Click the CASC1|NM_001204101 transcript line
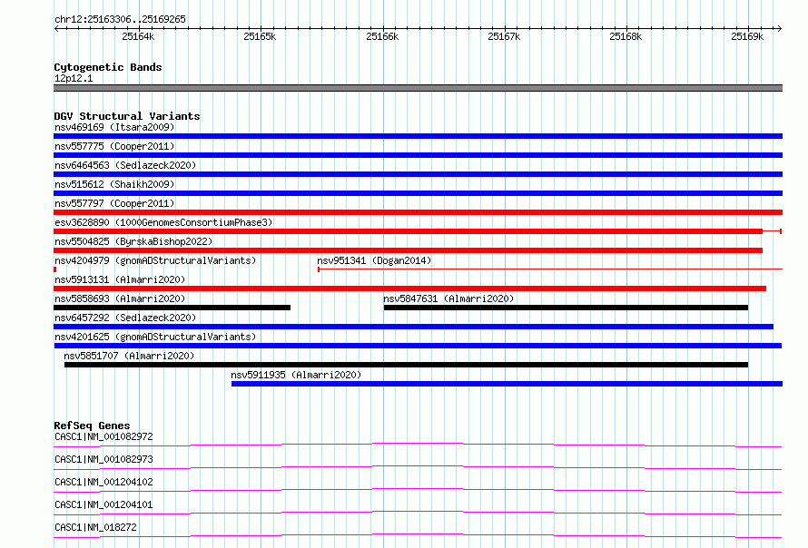808x548 pixels. click(x=418, y=513)
